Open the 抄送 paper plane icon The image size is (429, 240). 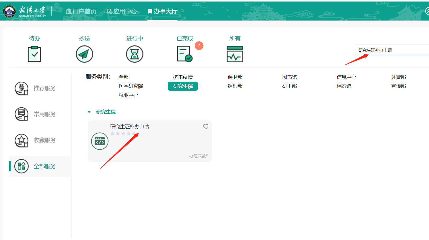pyautogui.click(x=84, y=54)
